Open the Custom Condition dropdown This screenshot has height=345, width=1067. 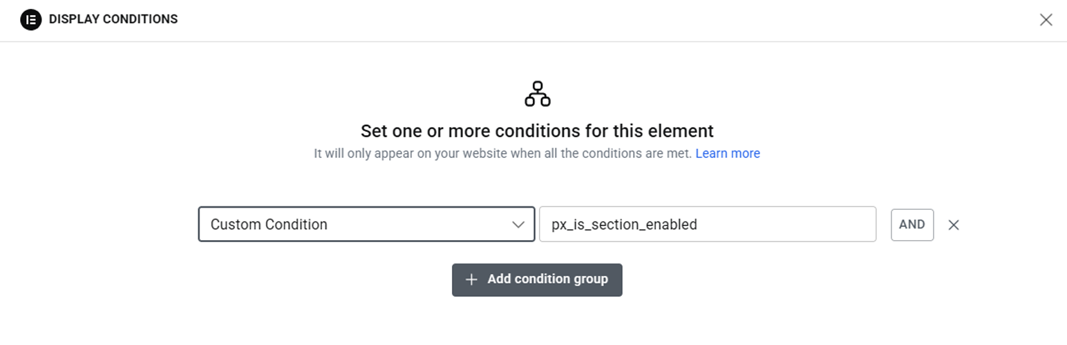[366, 225]
